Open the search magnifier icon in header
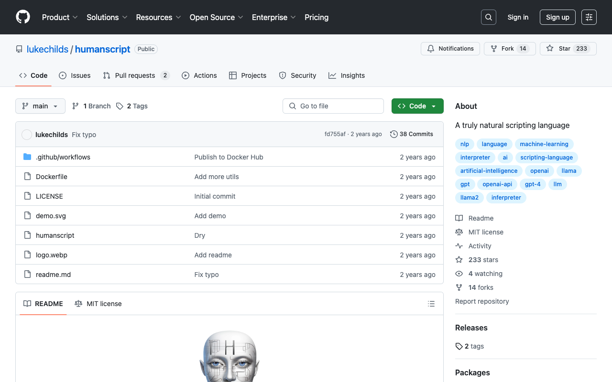 tap(489, 17)
